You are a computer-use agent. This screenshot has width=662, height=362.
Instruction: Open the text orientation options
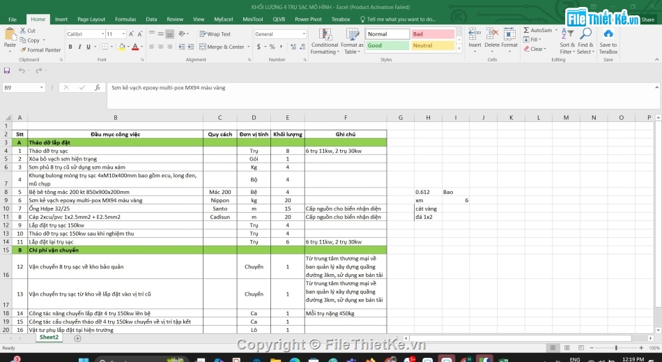click(183, 33)
